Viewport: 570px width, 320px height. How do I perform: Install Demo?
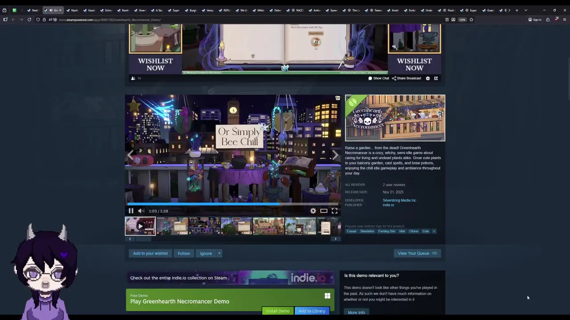point(278,311)
